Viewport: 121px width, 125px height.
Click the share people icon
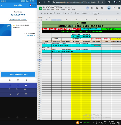click(x=109, y=8)
